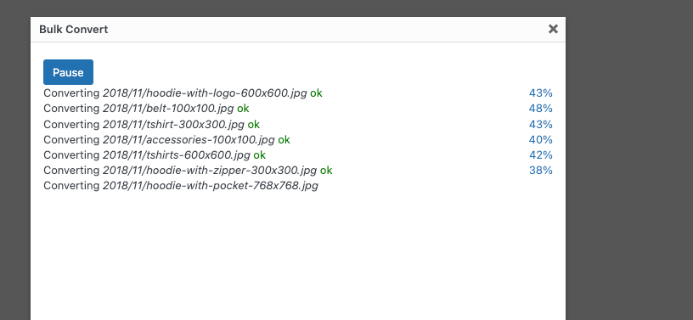The image size is (693, 320).
Task: Click the green ok status for belt
Action: [243, 109]
